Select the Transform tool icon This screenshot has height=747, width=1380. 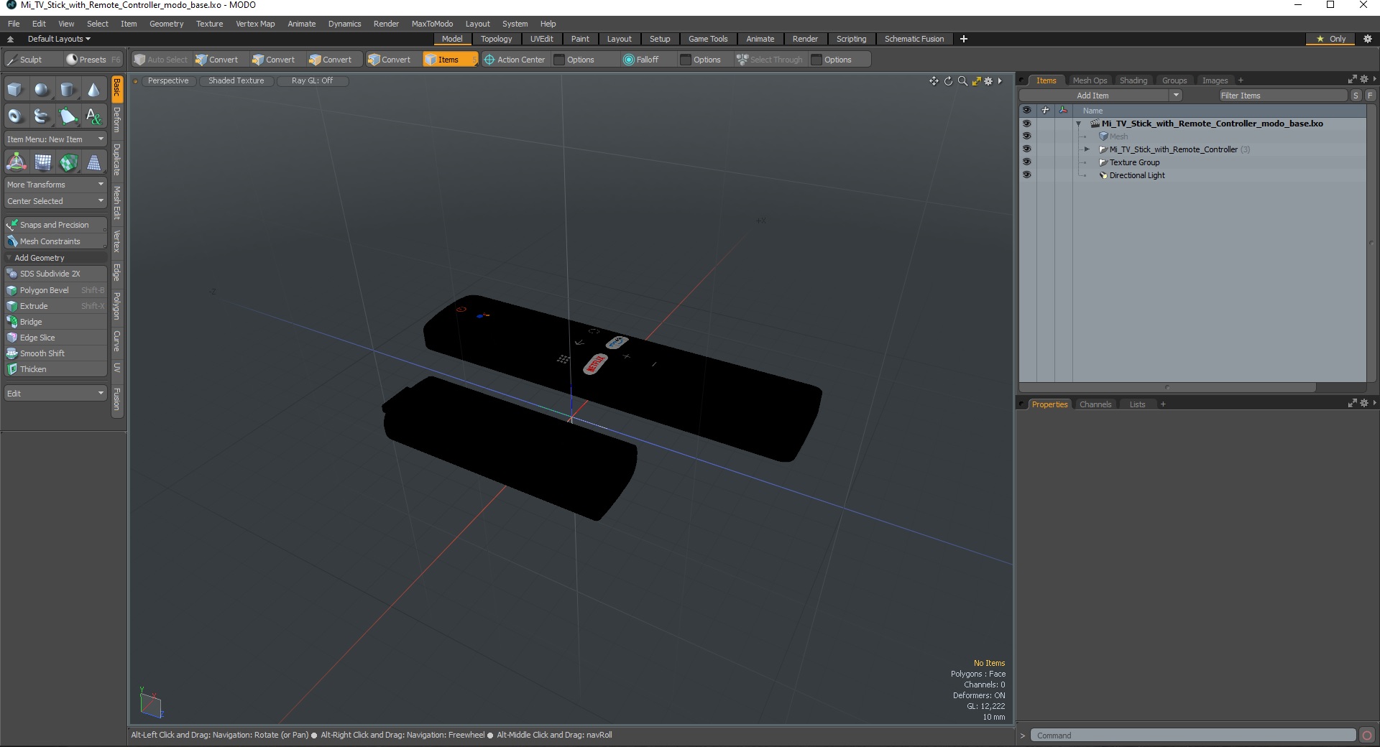[16, 162]
